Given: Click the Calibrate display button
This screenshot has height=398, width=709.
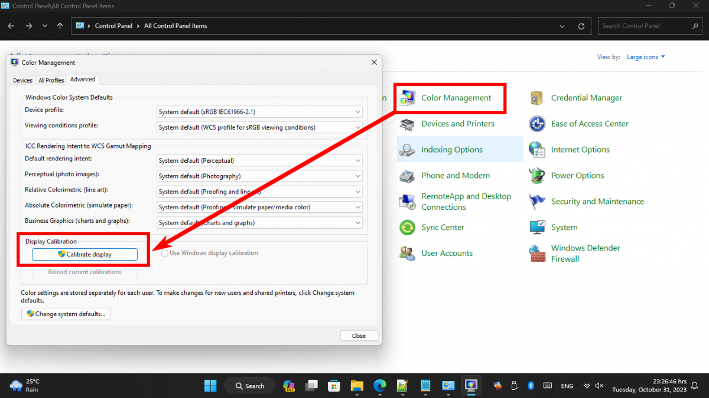Looking at the screenshot, I should [x=85, y=254].
